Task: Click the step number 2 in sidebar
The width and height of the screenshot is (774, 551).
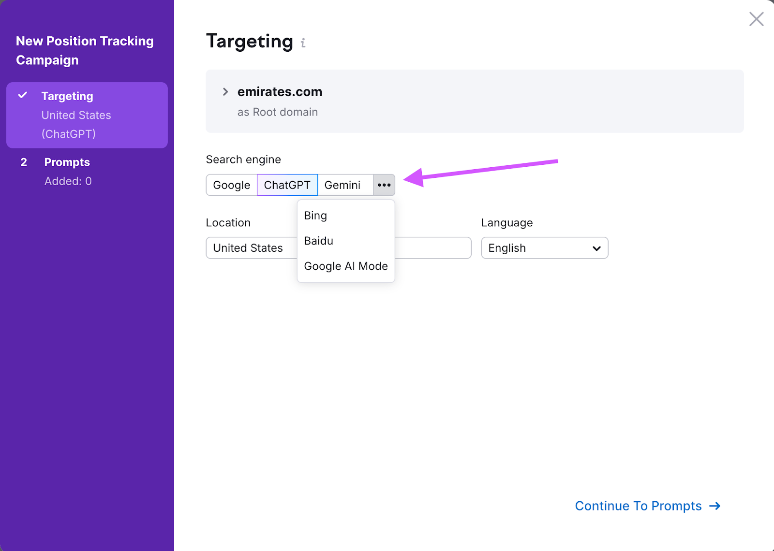Action: click(24, 162)
